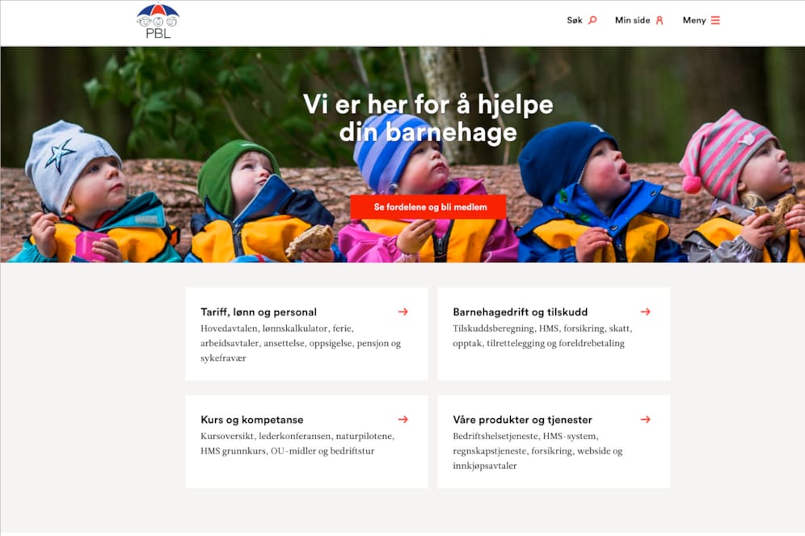The image size is (805, 536).
Task: Click the Hovedavtalen, lønnskalkulator description text
Action: (301, 343)
